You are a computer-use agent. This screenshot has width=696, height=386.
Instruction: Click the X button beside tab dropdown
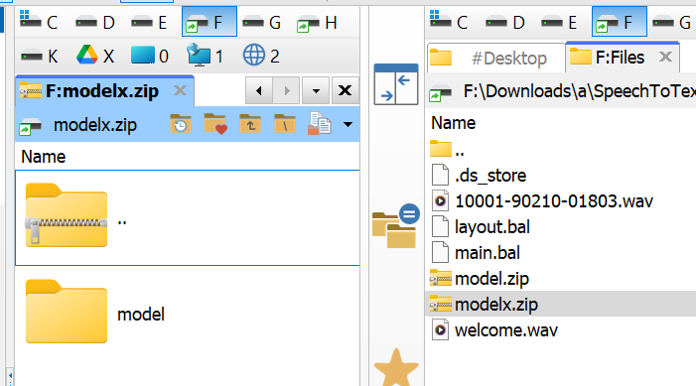pyautogui.click(x=345, y=90)
